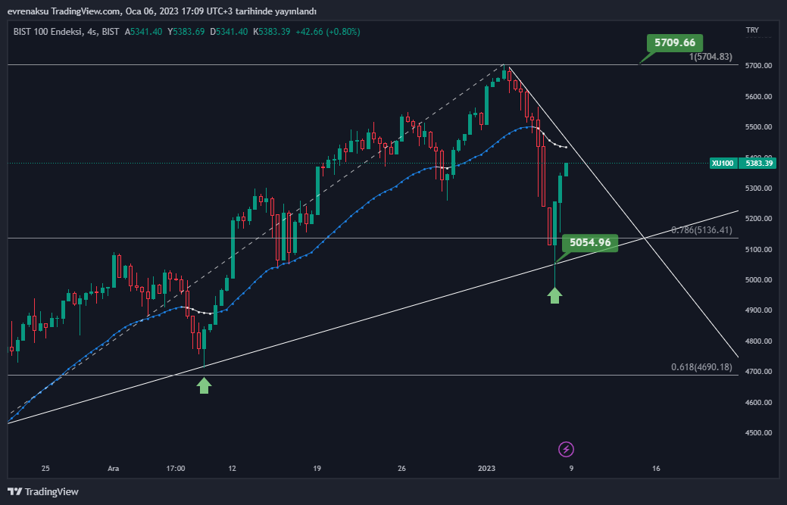Click the 5000.00 price axis value
This screenshot has height=505, width=787.
(758, 280)
